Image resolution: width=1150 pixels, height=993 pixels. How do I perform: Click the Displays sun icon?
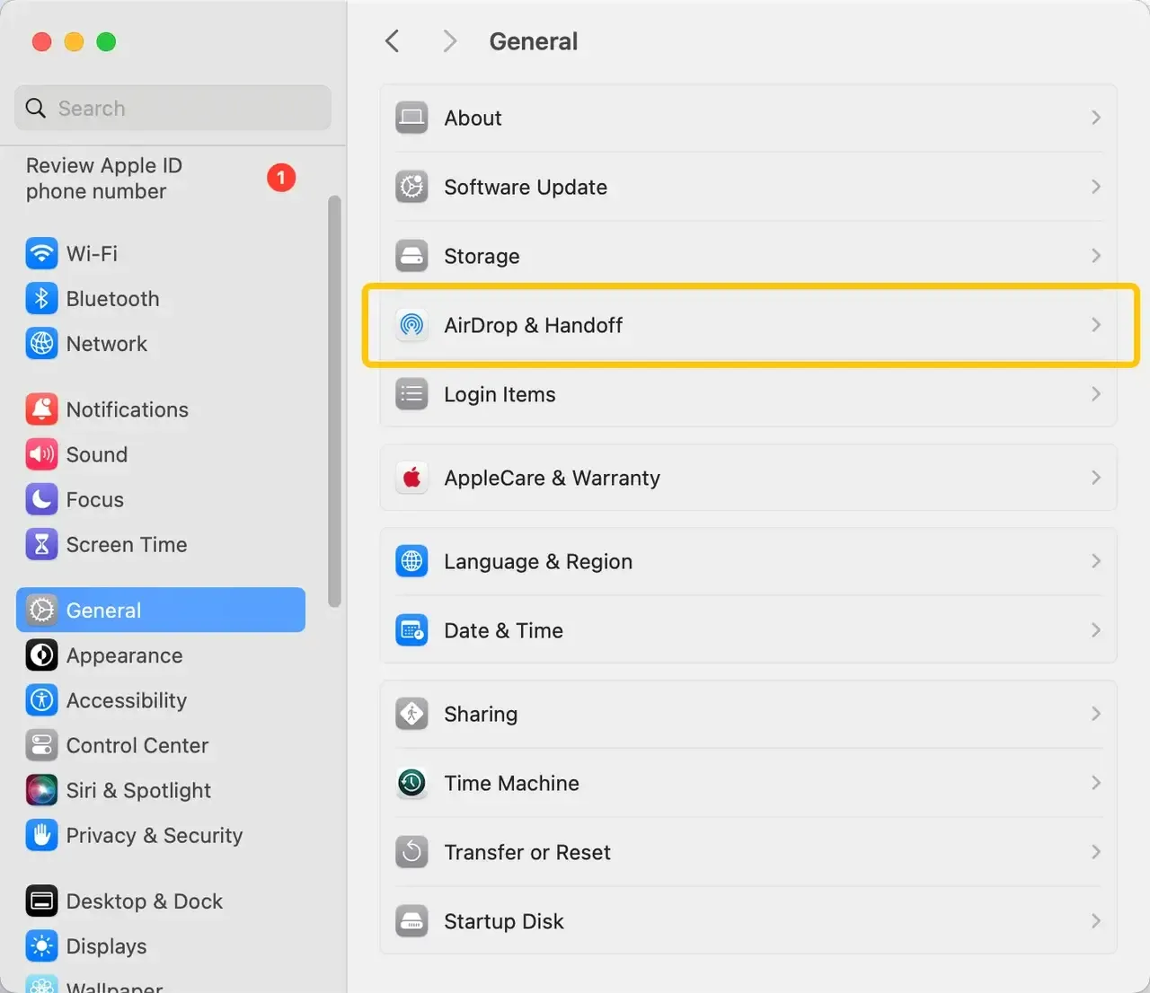click(x=41, y=945)
